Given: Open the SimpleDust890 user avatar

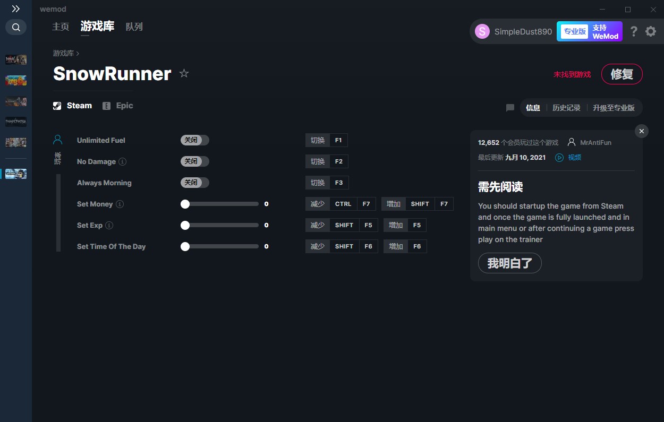Looking at the screenshot, I should [482, 31].
